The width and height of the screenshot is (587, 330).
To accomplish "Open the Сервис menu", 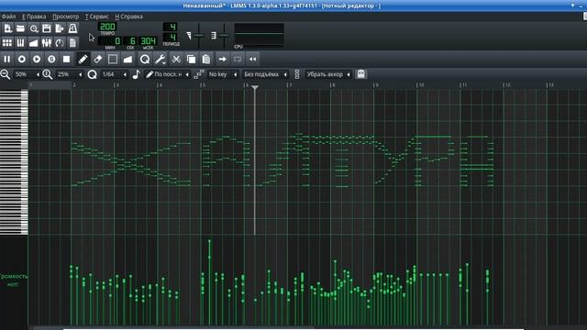I will pyautogui.click(x=96, y=16).
